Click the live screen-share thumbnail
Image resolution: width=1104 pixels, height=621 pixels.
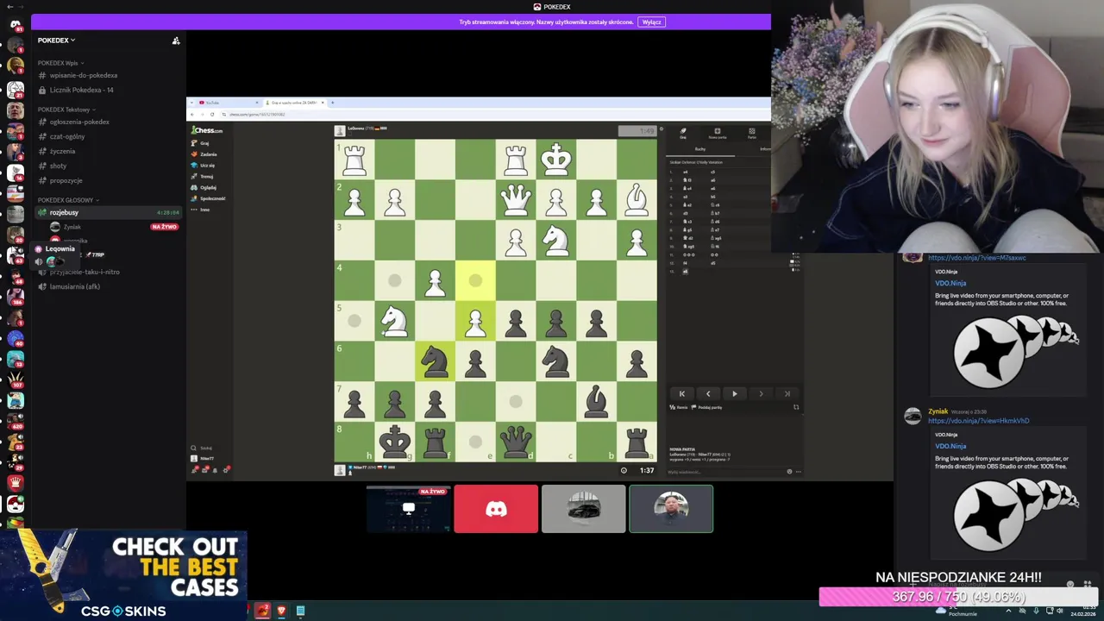pyautogui.click(x=409, y=509)
